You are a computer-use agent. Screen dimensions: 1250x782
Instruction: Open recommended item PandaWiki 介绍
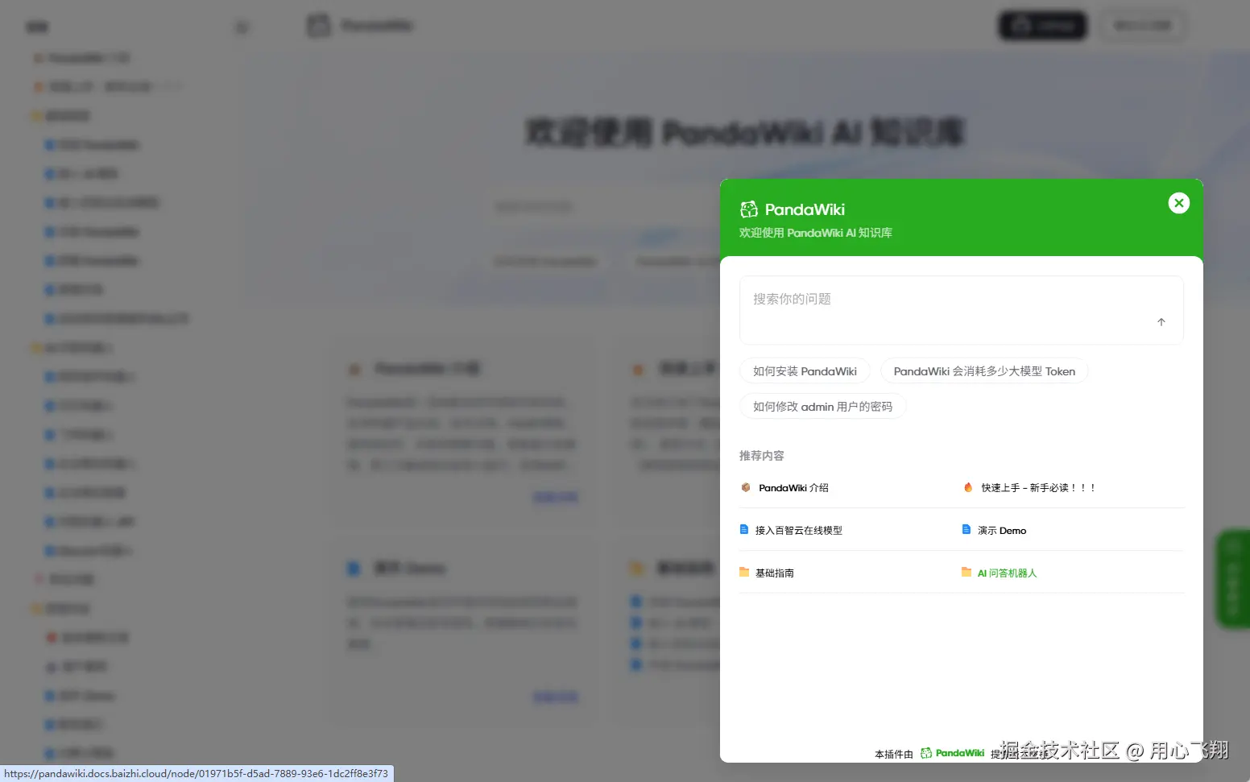coord(793,488)
